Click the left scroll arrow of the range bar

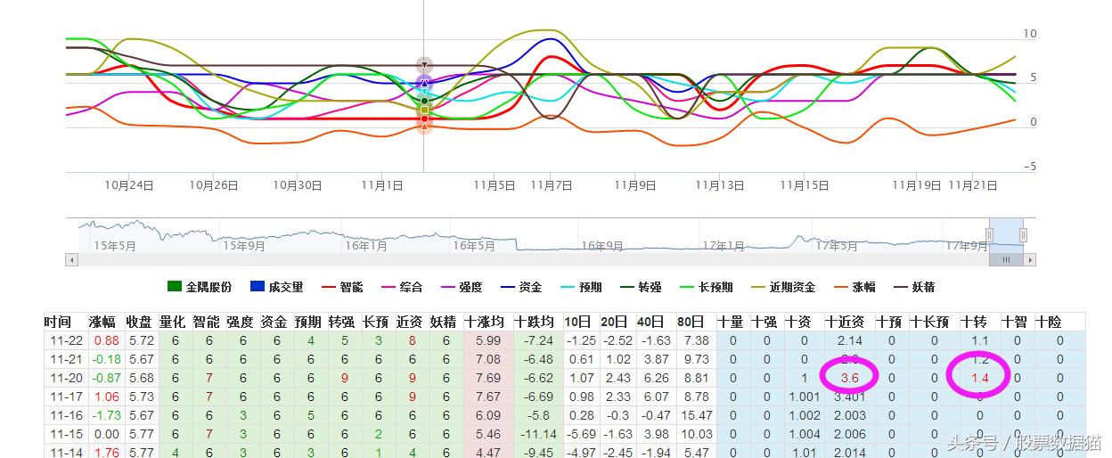[72, 260]
